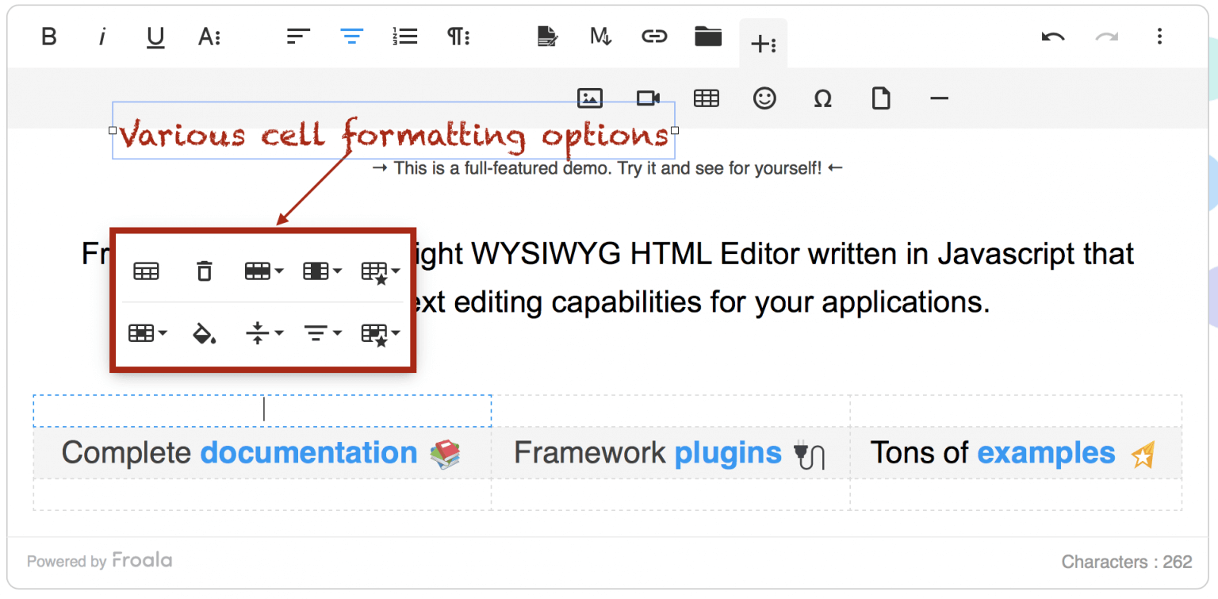Delete the table using trash icon

point(204,271)
